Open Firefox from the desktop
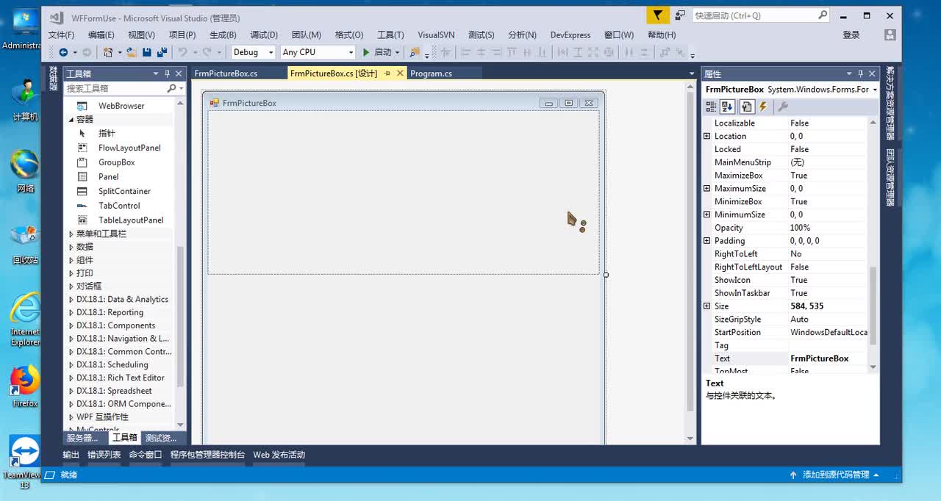The width and height of the screenshot is (941, 501). (x=25, y=386)
